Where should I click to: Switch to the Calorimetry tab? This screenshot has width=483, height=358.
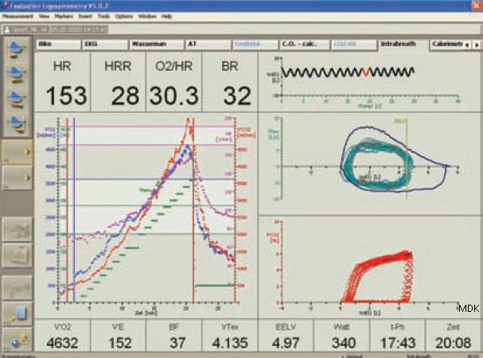coord(447,45)
